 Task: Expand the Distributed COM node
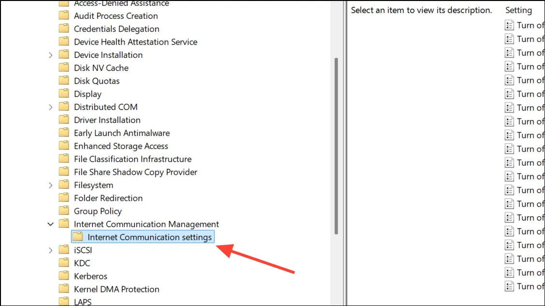pyautogui.click(x=50, y=107)
